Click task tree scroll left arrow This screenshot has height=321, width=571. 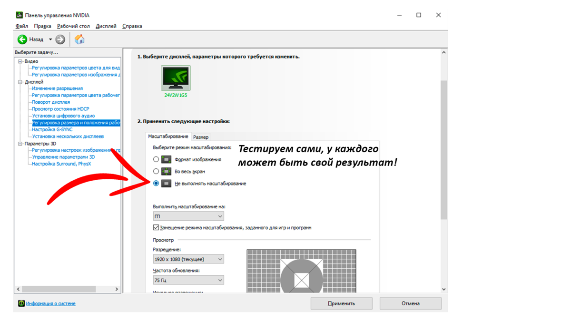pyautogui.click(x=19, y=289)
